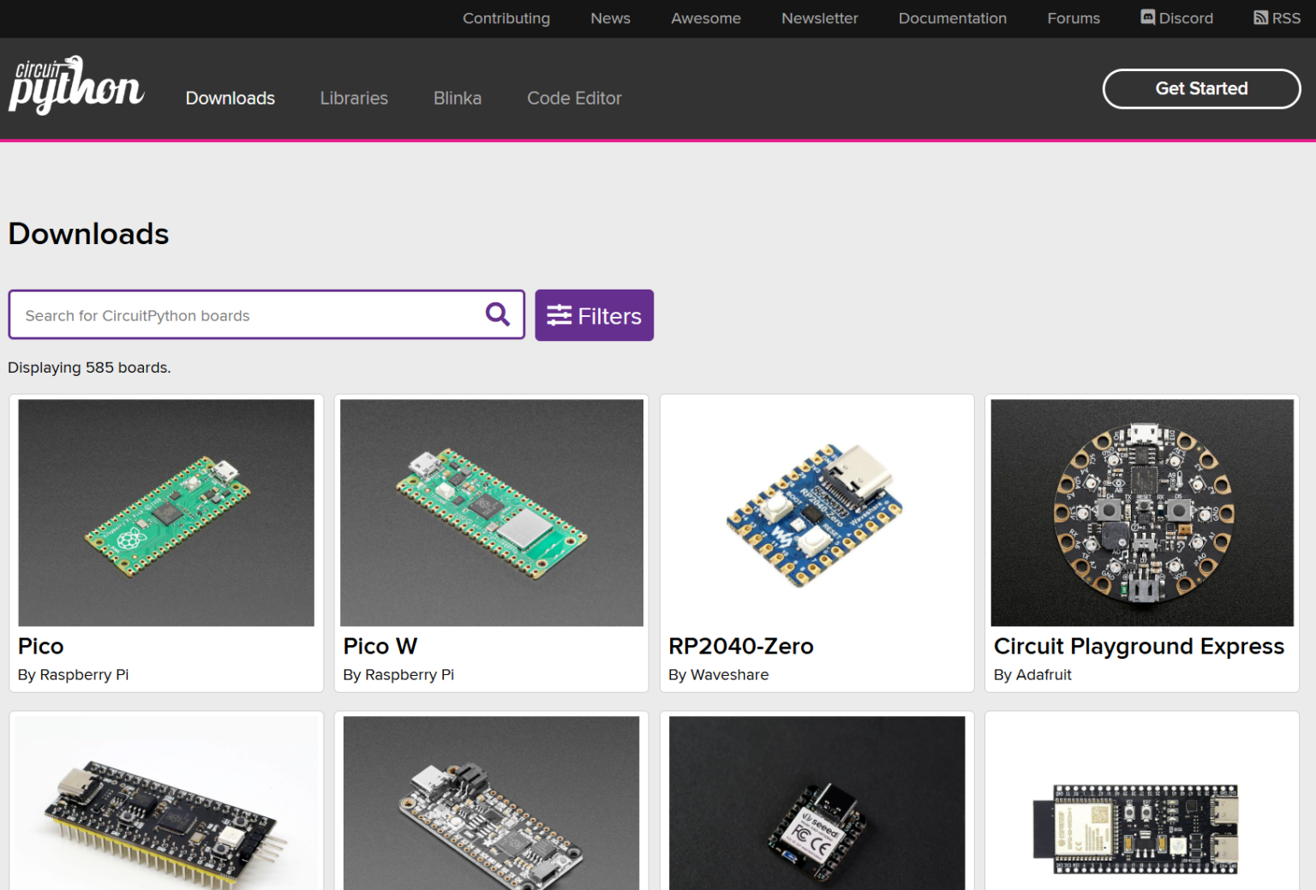Open the Forums link
The width and height of the screenshot is (1316, 890).
(x=1073, y=18)
